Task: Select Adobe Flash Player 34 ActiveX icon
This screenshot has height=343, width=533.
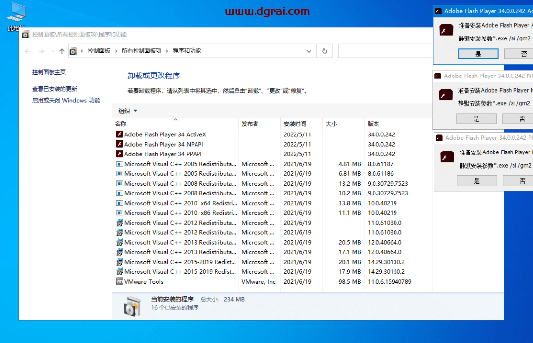Action: tap(119, 134)
